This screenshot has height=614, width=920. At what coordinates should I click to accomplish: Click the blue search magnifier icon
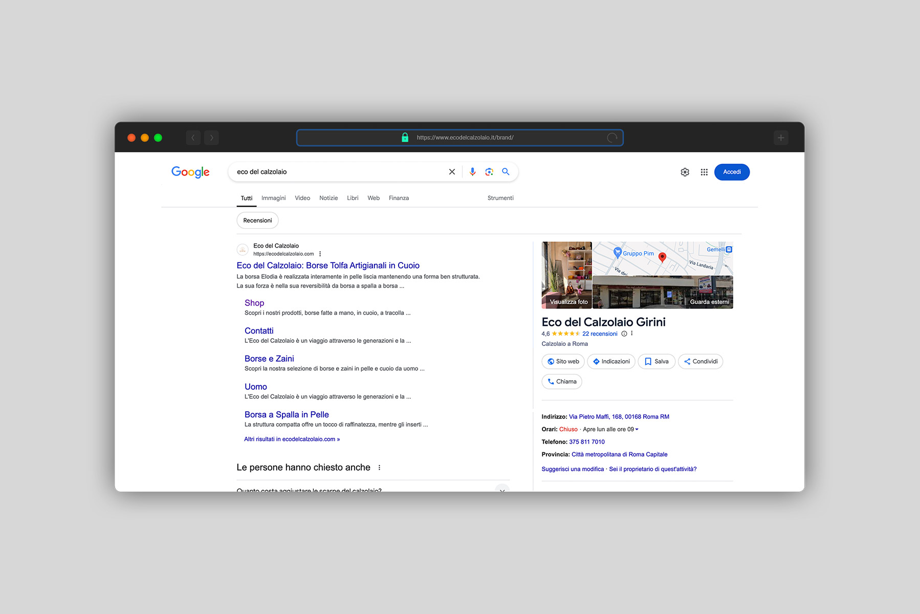[506, 172]
